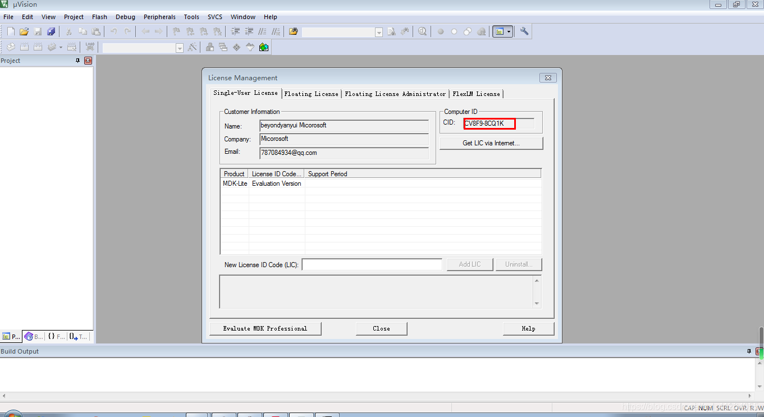Click the Navigate Forwards arrow icon
The width and height of the screenshot is (764, 417).
tap(159, 31)
